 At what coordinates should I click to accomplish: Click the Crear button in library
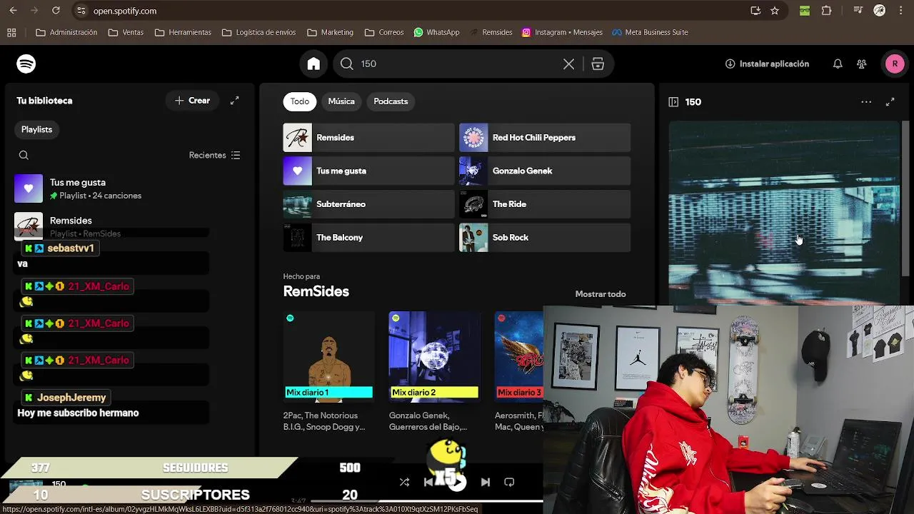tap(192, 101)
